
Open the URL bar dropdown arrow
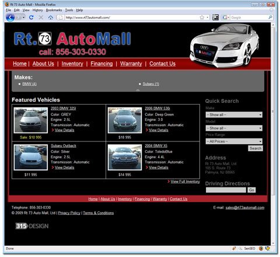pos(208,18)
